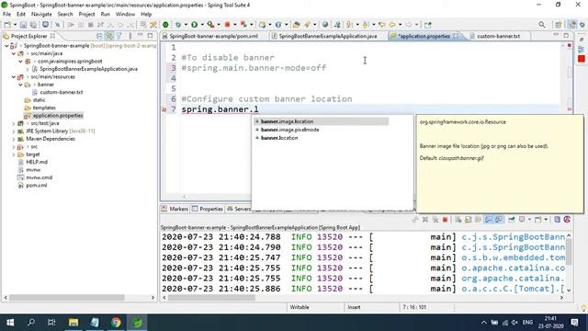The height and width of the screenshot is (331, 588).
Task: Click the console Remove Launch X icon
Action: coord(425,220)
